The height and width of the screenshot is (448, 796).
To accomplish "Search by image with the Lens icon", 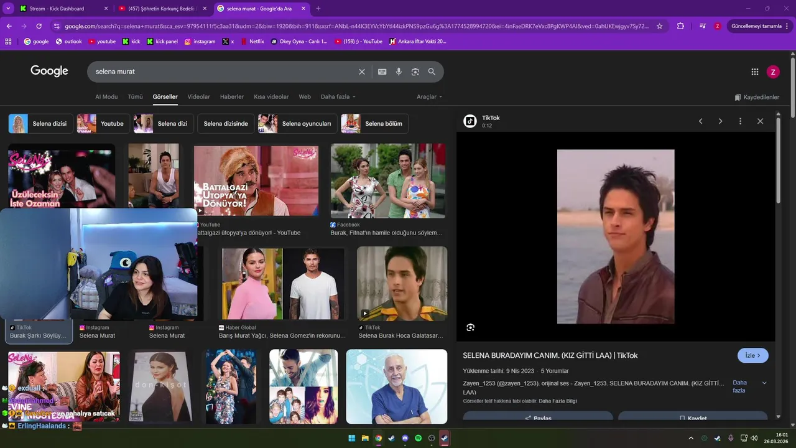I will [415, 72].
